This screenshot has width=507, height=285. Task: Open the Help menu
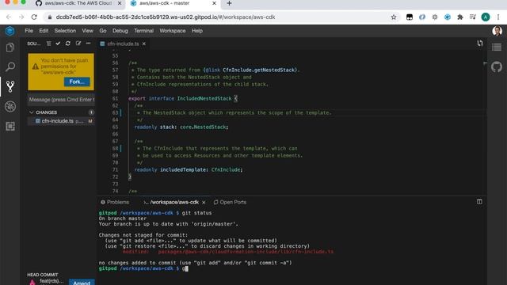pos(197,31)
